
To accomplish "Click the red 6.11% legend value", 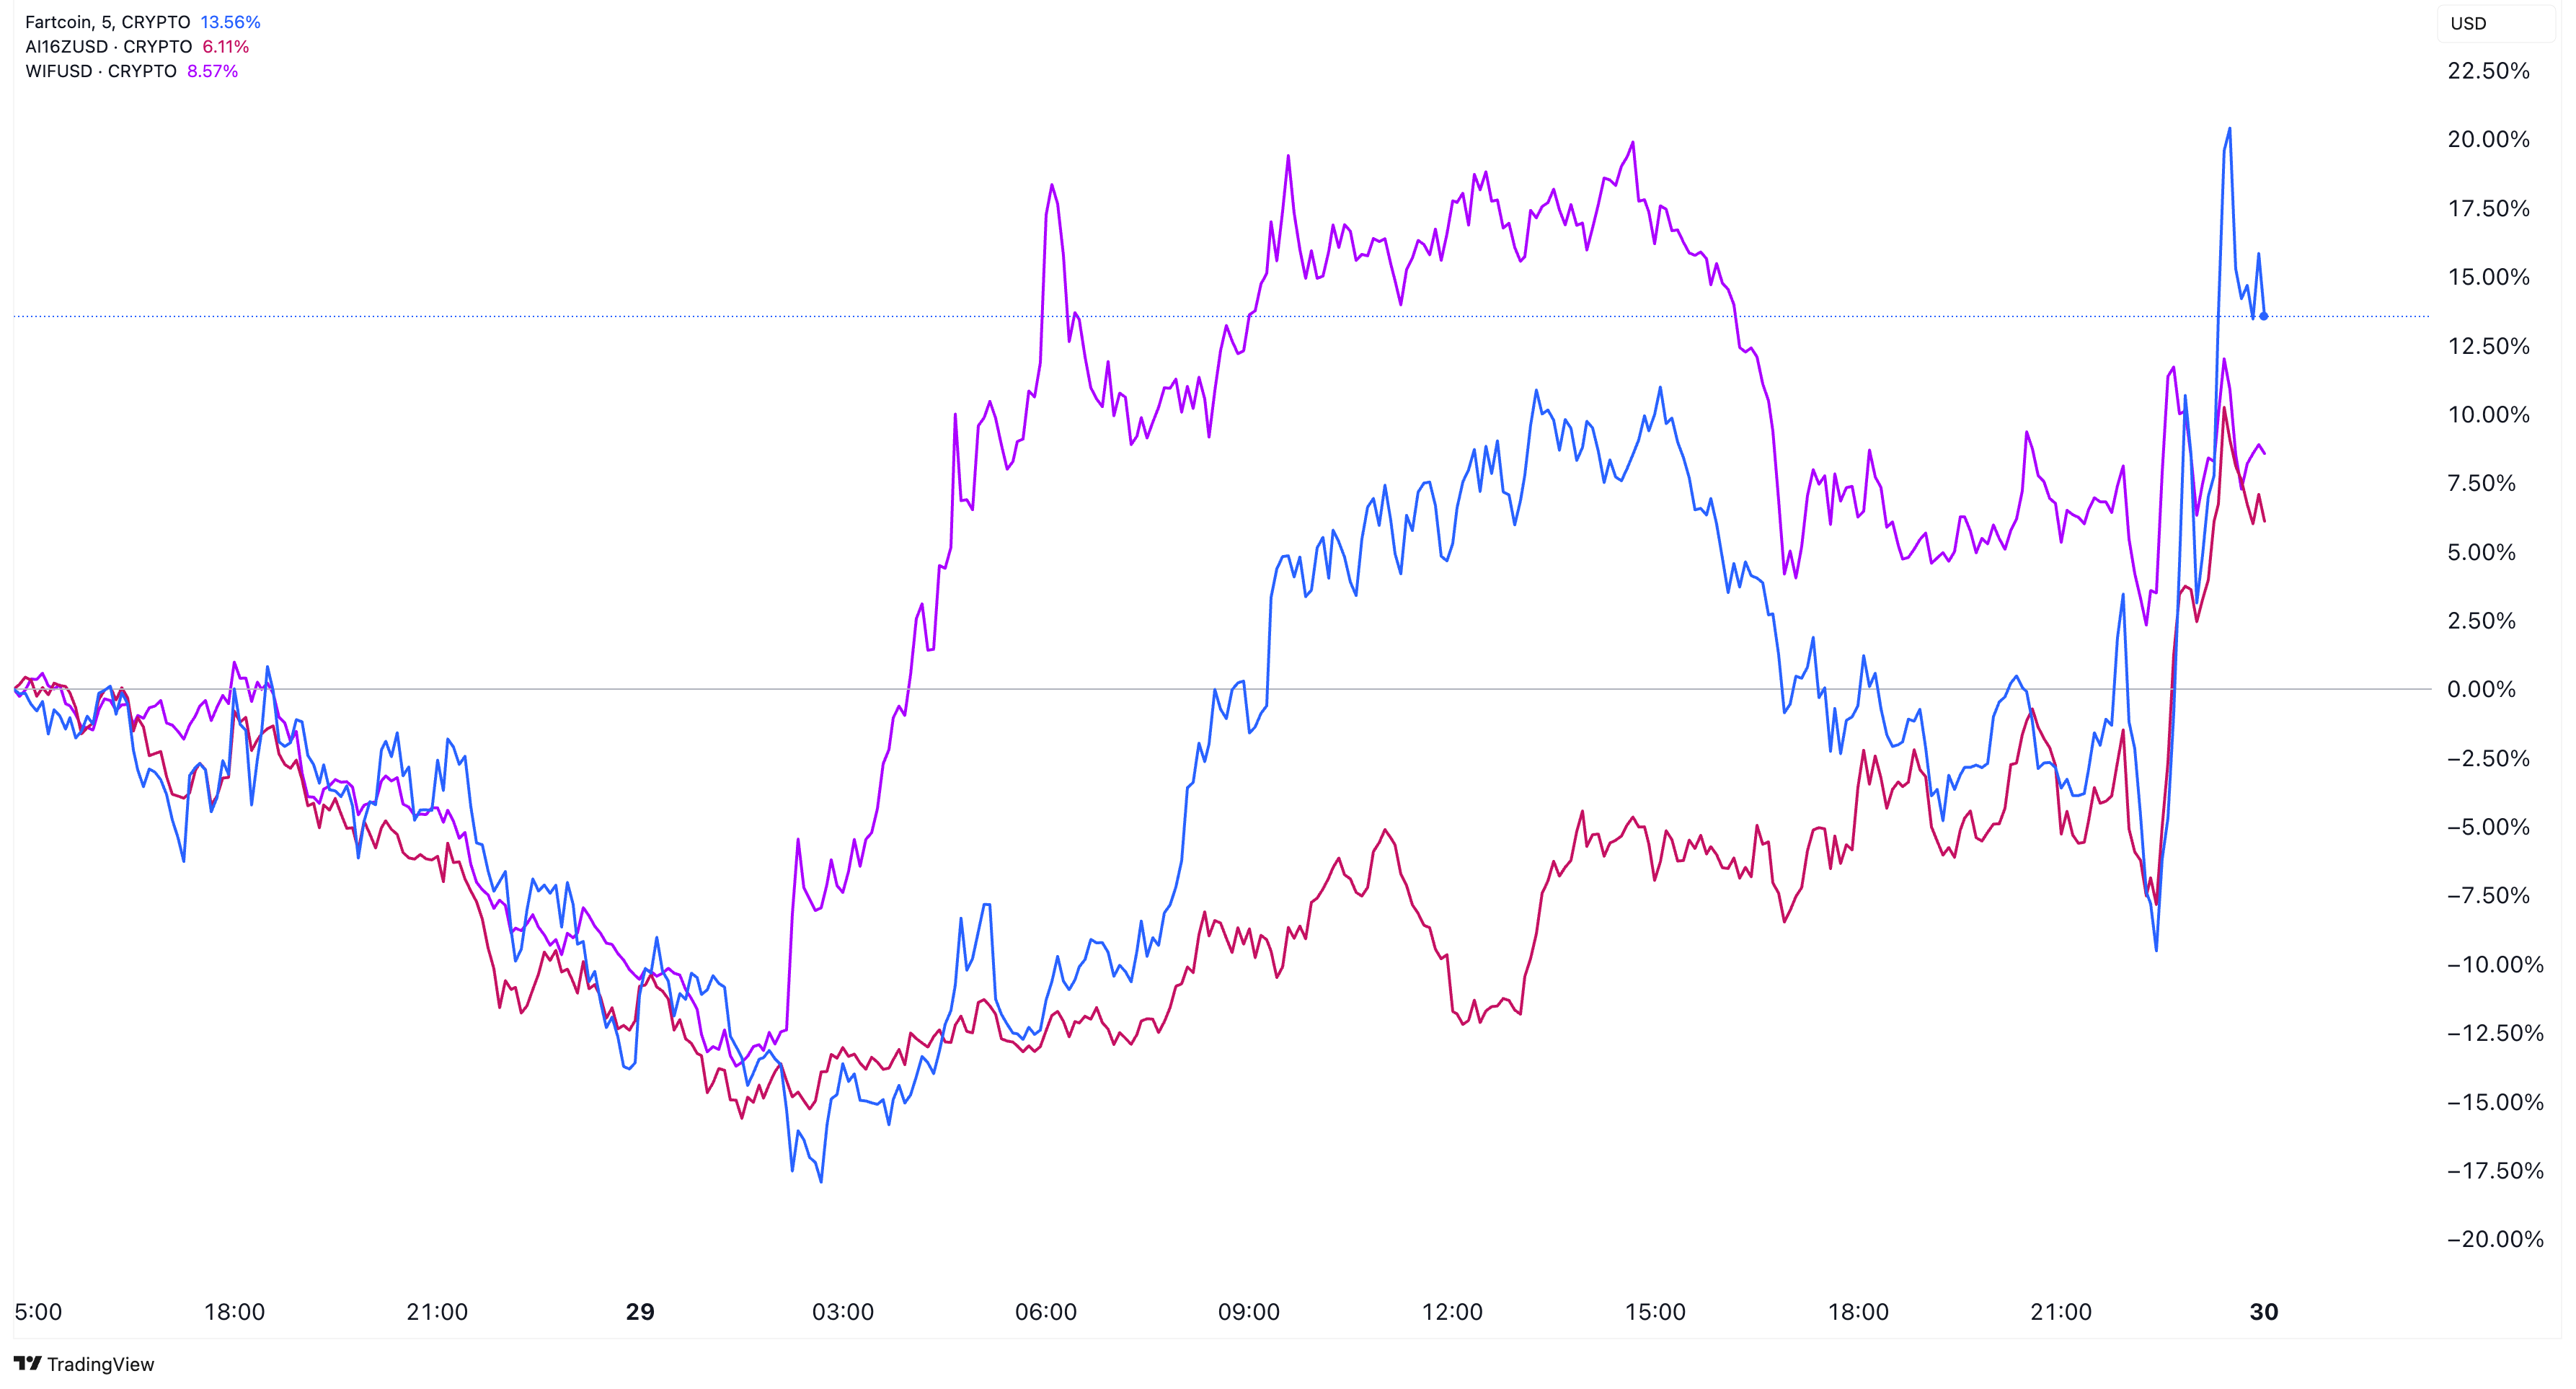I will (x=225, y=47).
